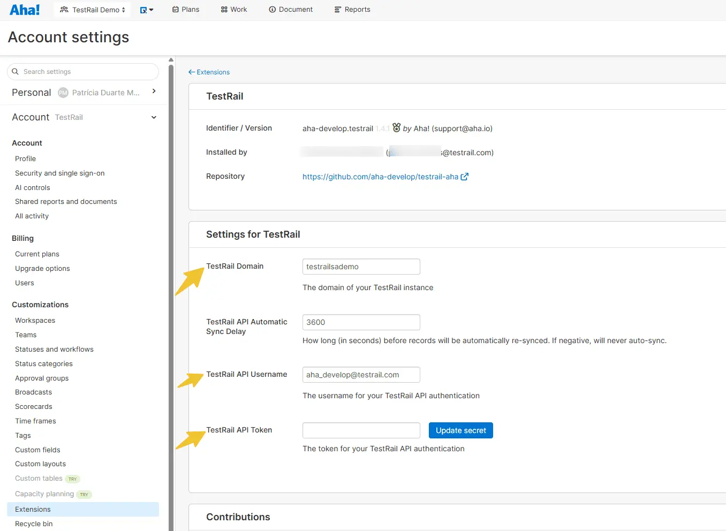Click the TestRail Domain input field

(361, 267)
